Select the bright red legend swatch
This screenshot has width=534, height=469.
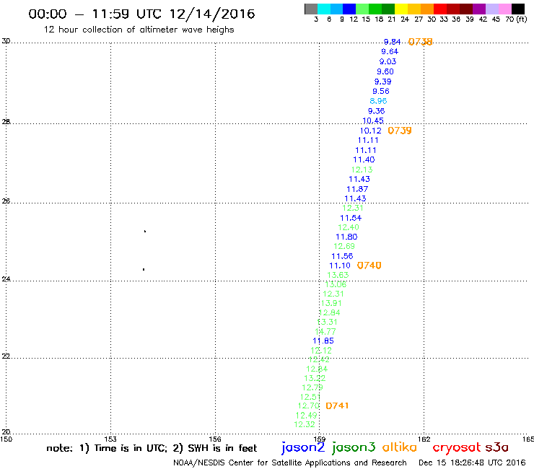tap(440, 9)
